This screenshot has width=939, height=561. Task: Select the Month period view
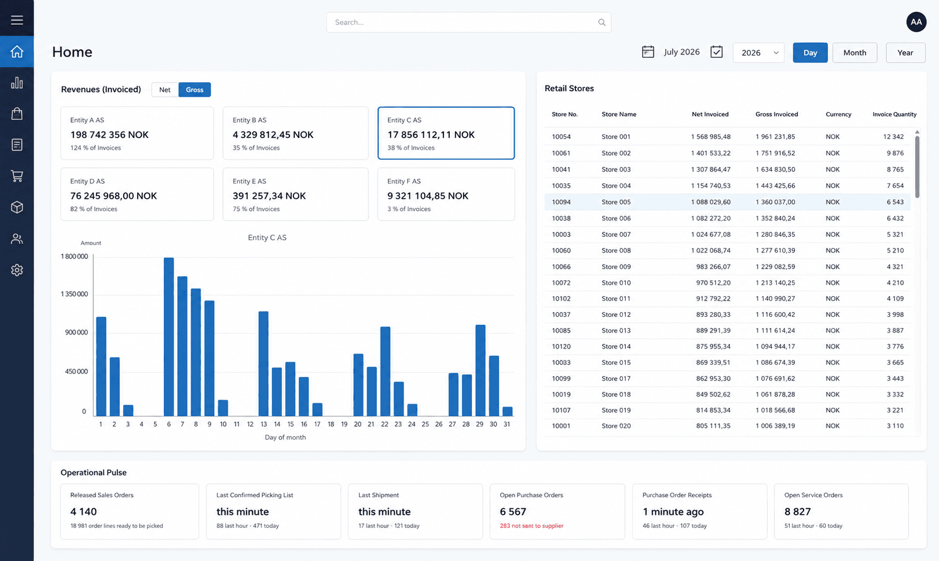(x=854, y=53)
